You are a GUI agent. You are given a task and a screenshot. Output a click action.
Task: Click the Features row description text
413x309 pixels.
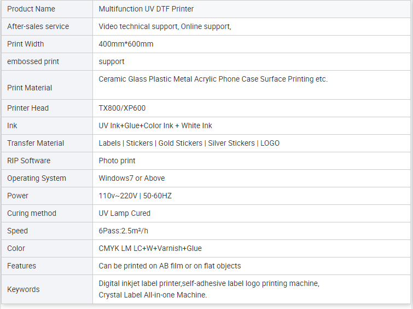(170, 266)
